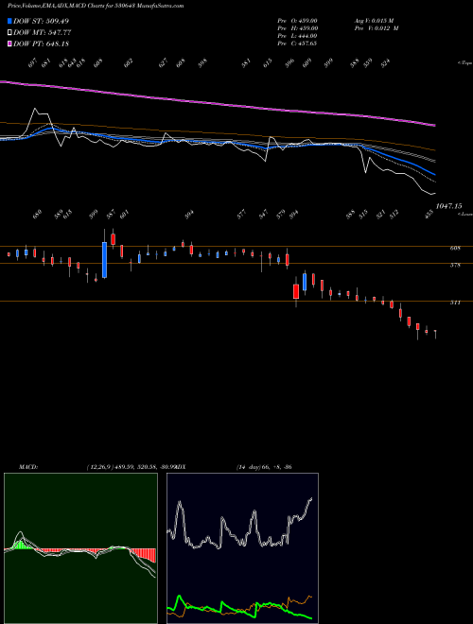Screen dimensions: 473x624
Task: Click the magenta DOW PT legend swatch
Action: (x=10, y=43)
